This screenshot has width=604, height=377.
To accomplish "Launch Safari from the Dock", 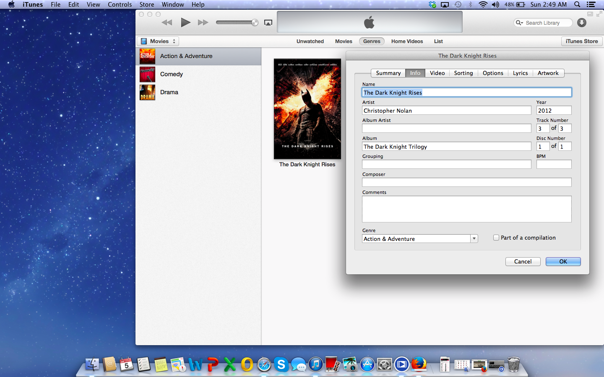I will (x=264, y=364).
